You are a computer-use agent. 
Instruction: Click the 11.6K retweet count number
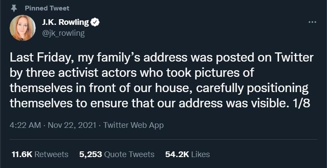[x=22, y=154]
